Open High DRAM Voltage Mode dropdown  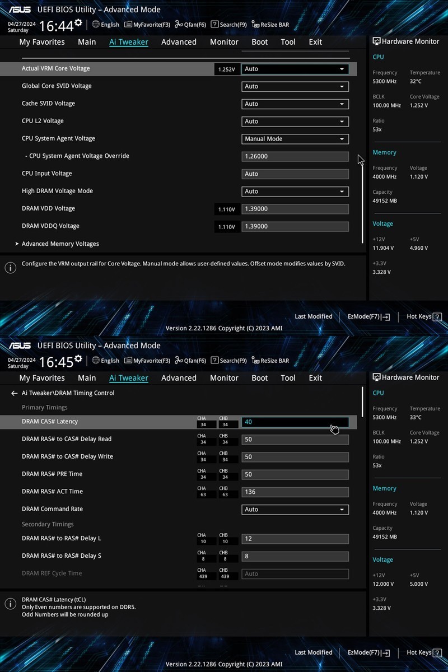(x=295, y=192)
